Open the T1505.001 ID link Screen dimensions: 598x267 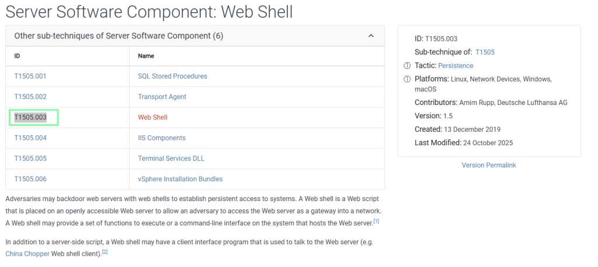click(x=30, y=76)
